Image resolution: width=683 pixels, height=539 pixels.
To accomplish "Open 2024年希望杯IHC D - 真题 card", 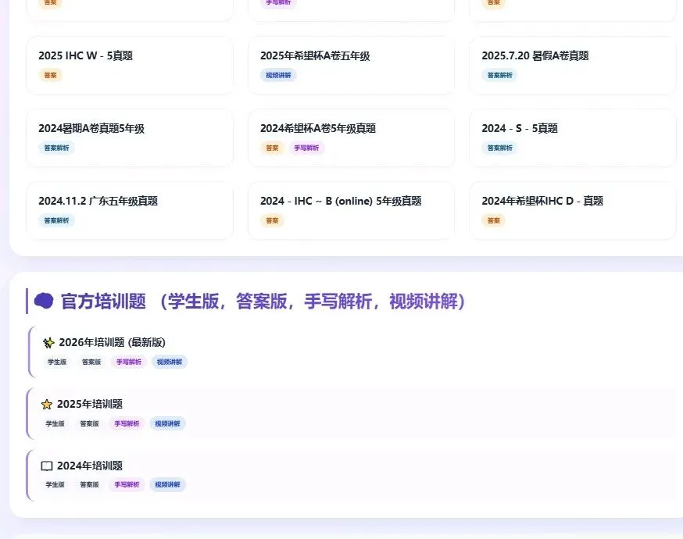I will pos(573,211).
